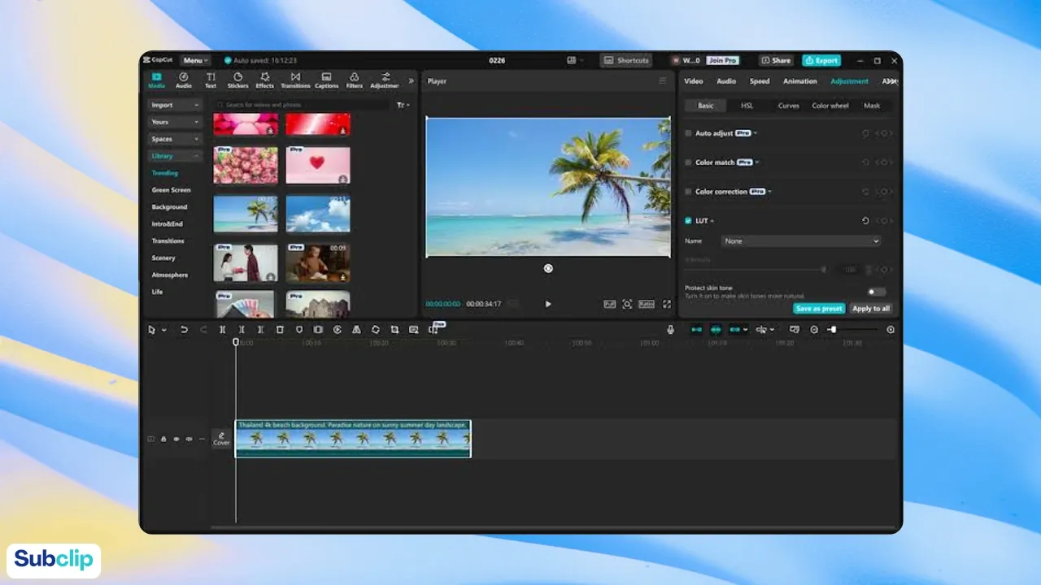Viewport: 1041px width, 585px height.
Task: Enable the Auto adjust checkbox
Action: (688, 133)
